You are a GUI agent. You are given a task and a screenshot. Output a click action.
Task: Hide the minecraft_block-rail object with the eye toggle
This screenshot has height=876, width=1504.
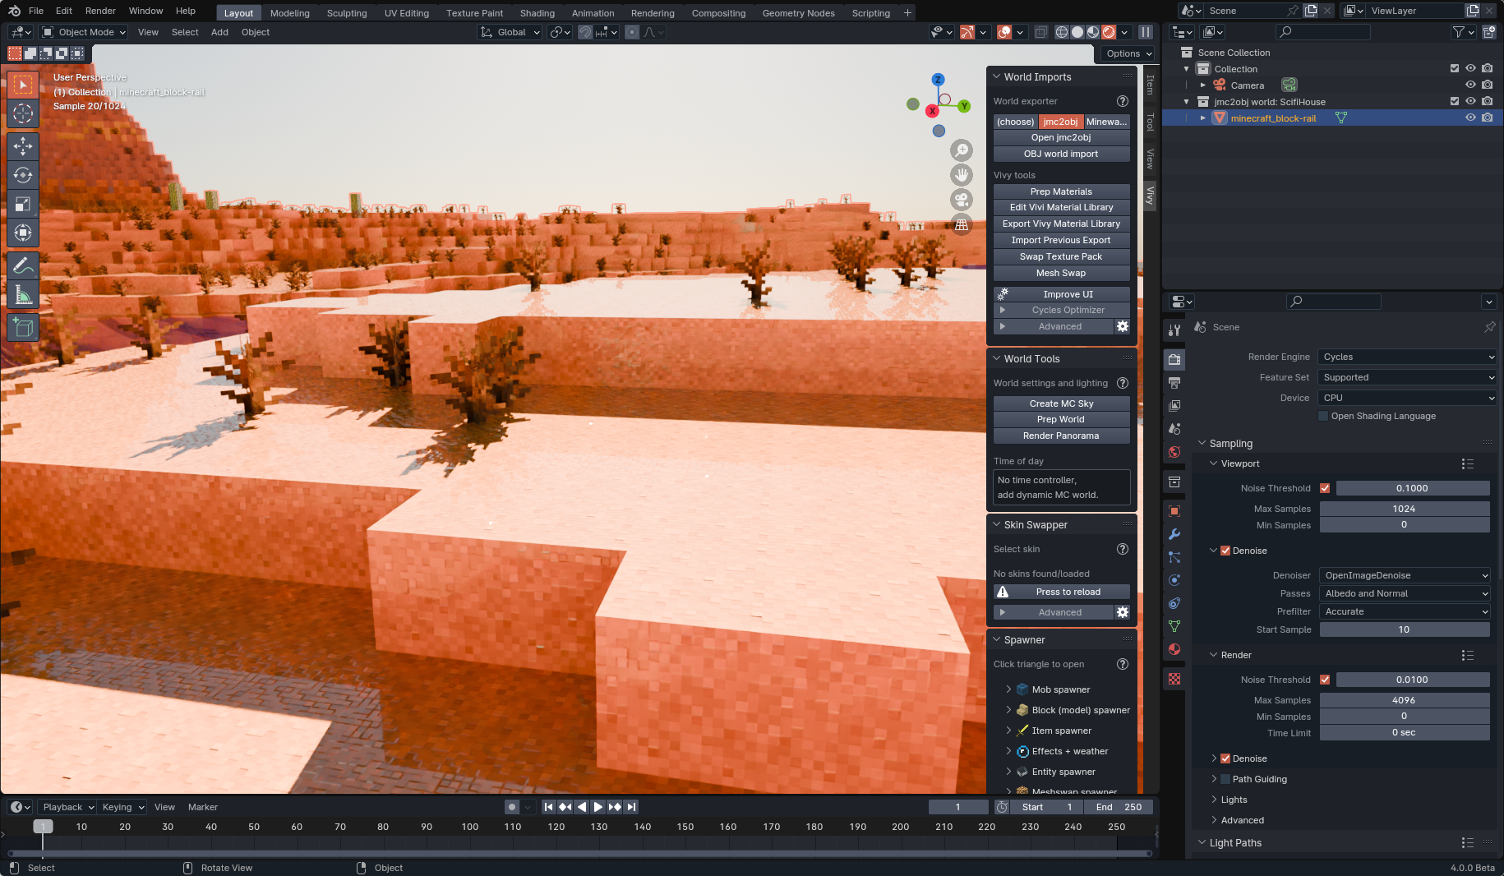(1470, 118)
